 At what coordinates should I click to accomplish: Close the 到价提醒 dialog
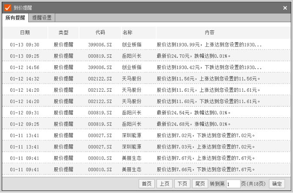coord(285,8)
